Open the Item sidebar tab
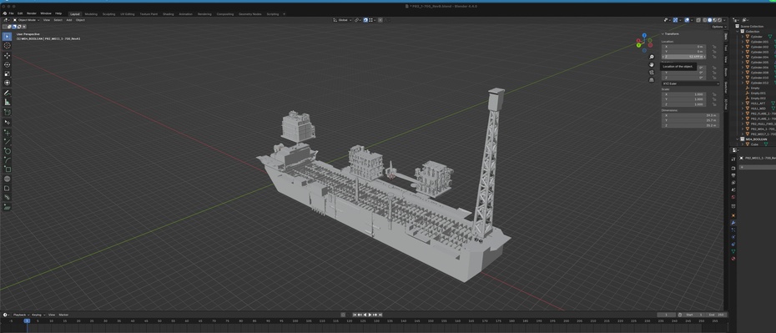 pyautogui.click(x=726, y=37)
